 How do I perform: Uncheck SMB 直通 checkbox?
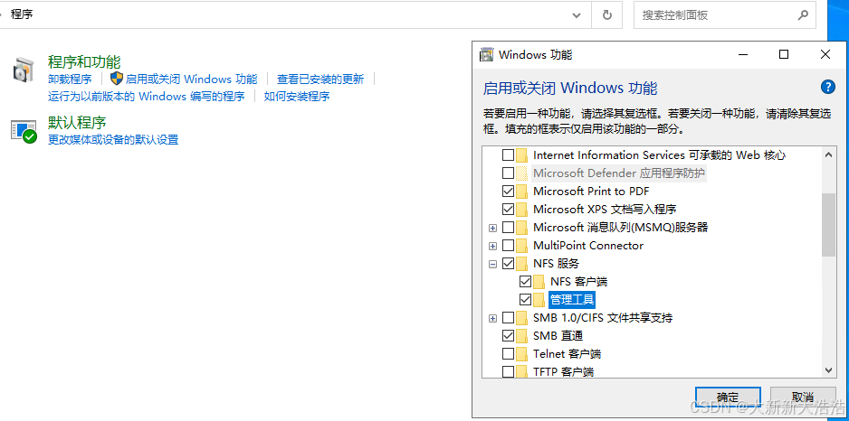point(508,335)
